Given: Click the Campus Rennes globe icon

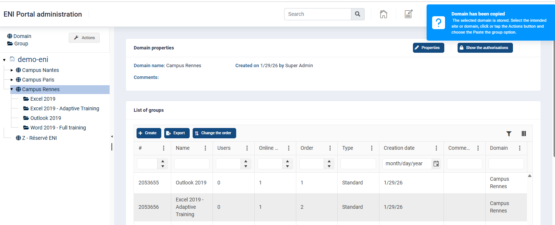Looking at the screenshot, I should coord(18,89).
